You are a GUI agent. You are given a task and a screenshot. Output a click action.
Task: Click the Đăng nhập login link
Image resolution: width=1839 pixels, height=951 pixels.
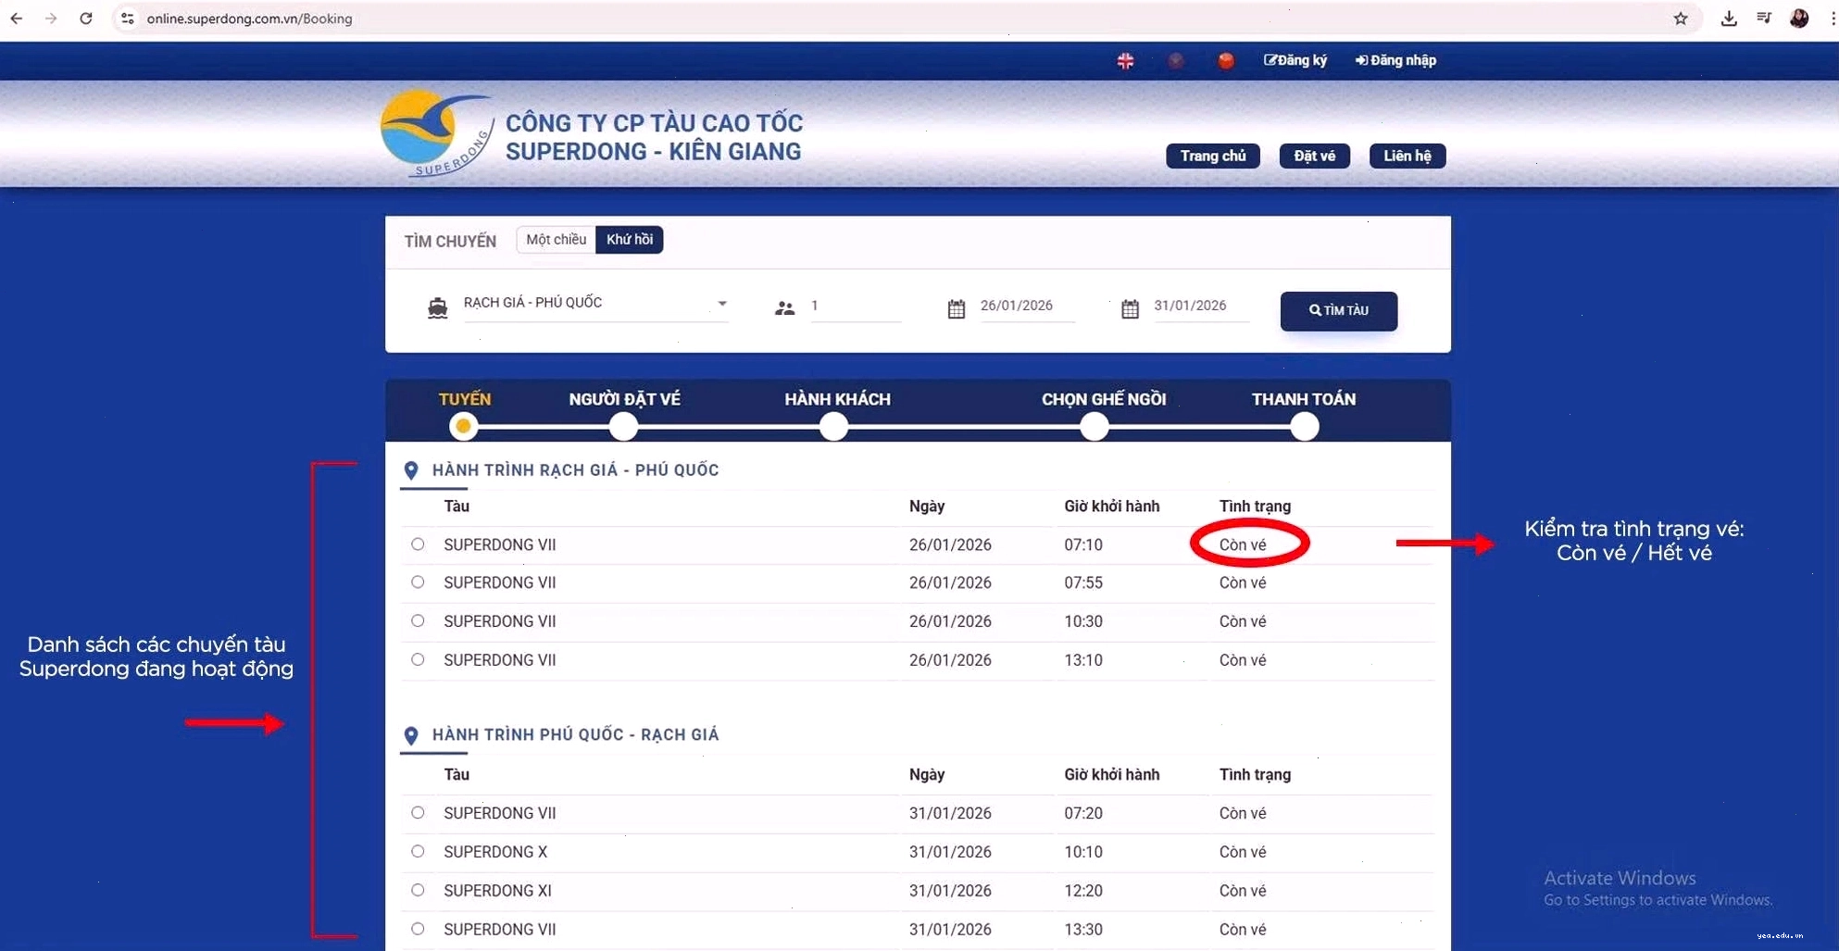tap(1395, 60)
